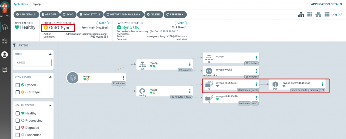
Task: Check the OutOfSync filter checkbox
Action: (x=18, y=92)
